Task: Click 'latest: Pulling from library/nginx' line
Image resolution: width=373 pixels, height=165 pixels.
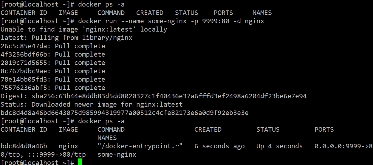Action: (66, 38)
